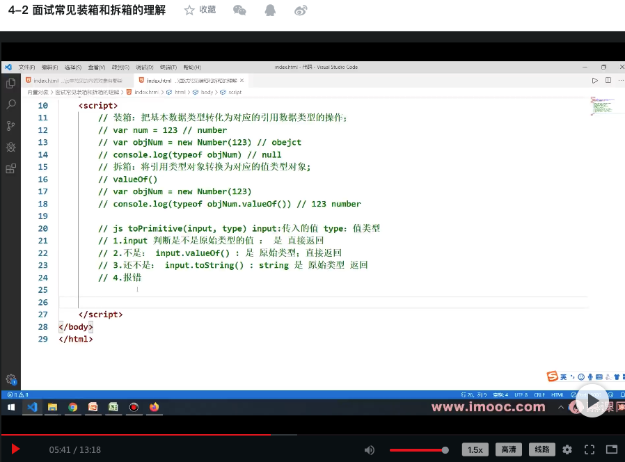Open Firefox from taskbar
Screen dimensions: 625x462
(155, 407)
